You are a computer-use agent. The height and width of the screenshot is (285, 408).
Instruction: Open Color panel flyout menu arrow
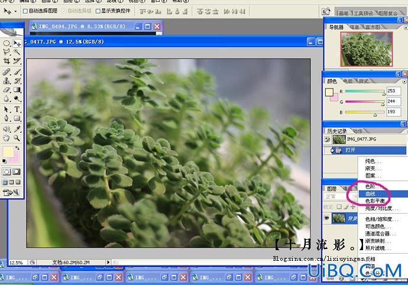pos(404,81)
